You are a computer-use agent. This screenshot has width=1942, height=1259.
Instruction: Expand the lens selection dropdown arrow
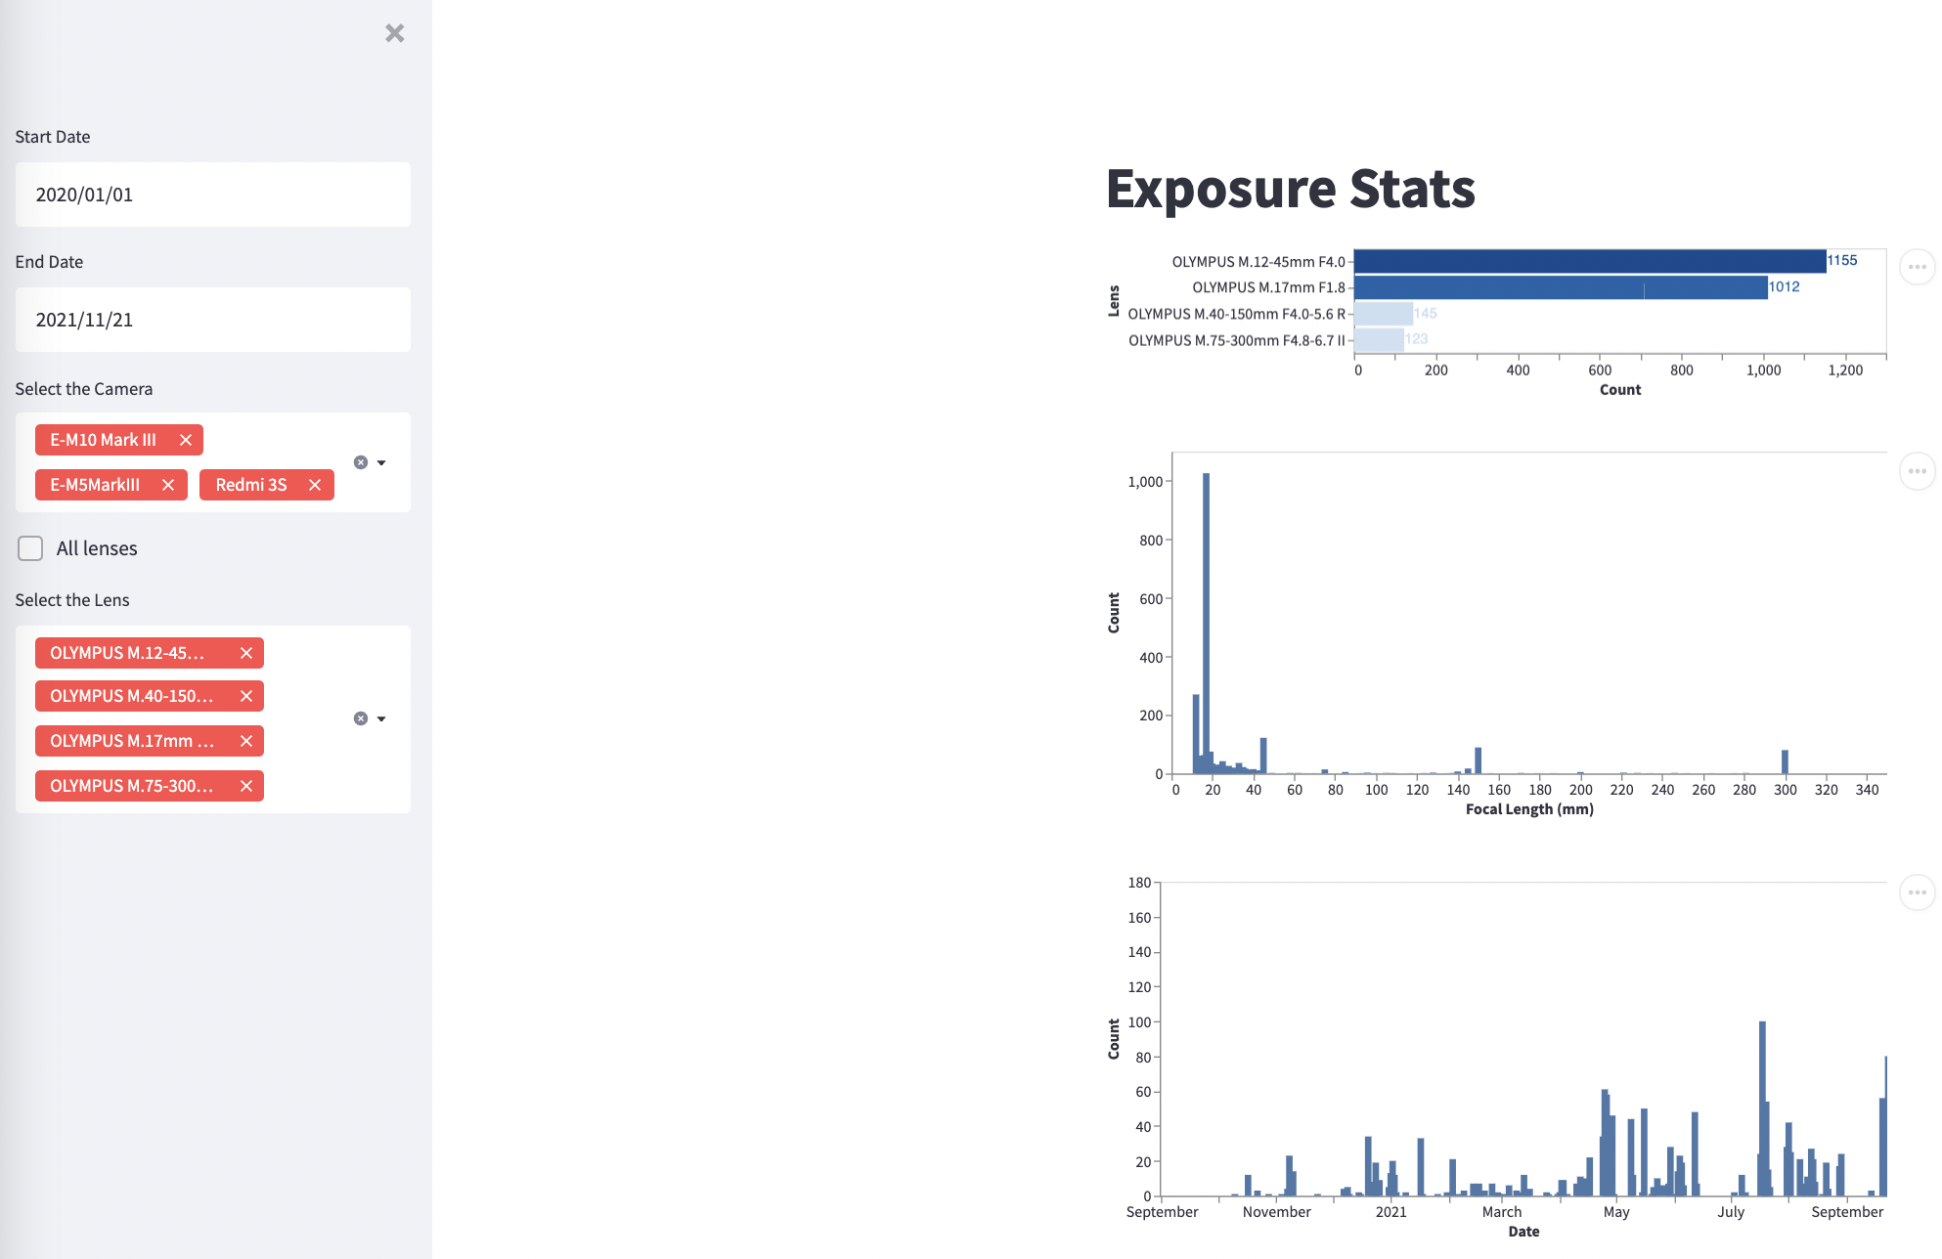[382, 718]
